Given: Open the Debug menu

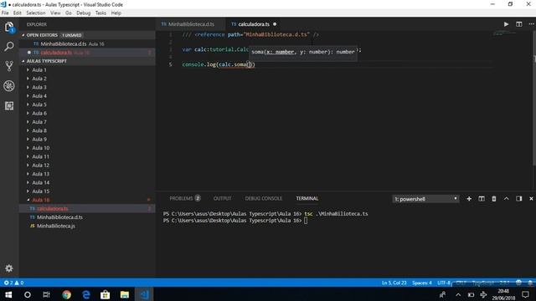Looking at the screenshot, I should 84,13.
